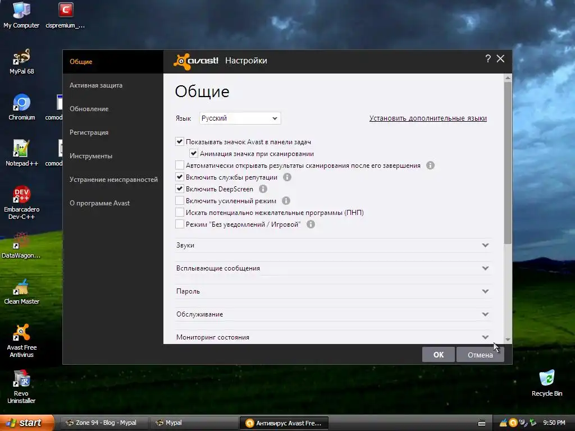Enable auto-open scan results checkbox
This screenshot has width=575, height=431.
click(179, 165)
